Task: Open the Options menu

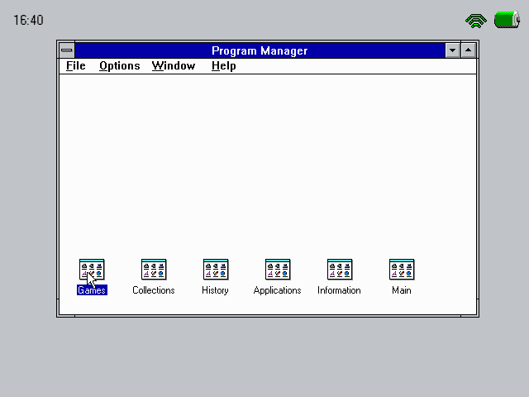Action: 119,65
